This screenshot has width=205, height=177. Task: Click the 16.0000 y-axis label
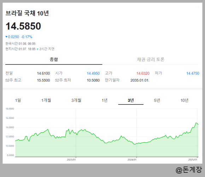(x=10, y=118)
